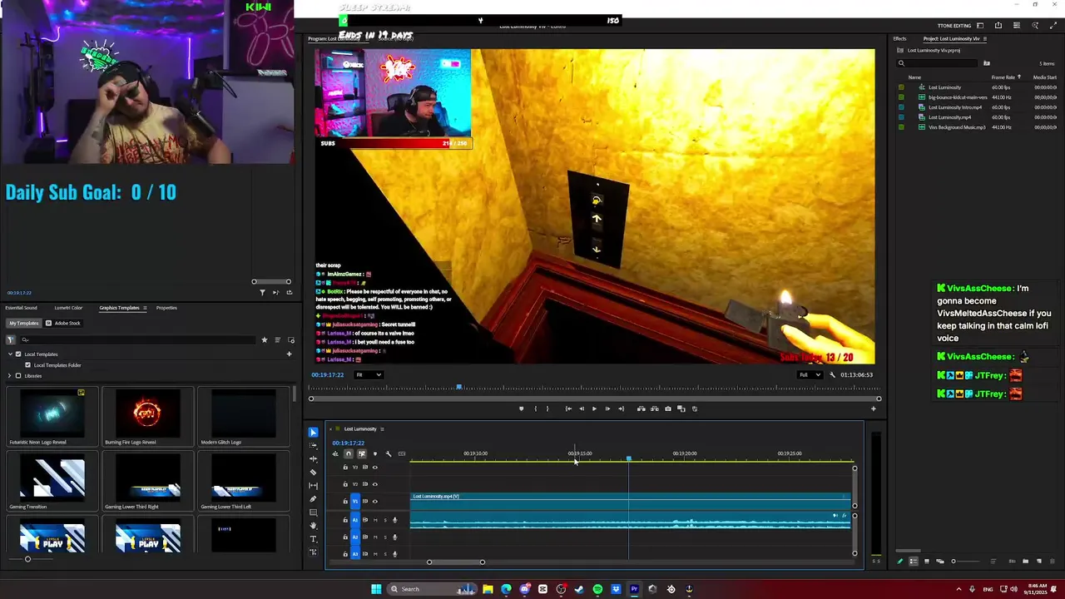Open the Fit zoom level dropdown
1065x599 pixels.
coord(368,374)
